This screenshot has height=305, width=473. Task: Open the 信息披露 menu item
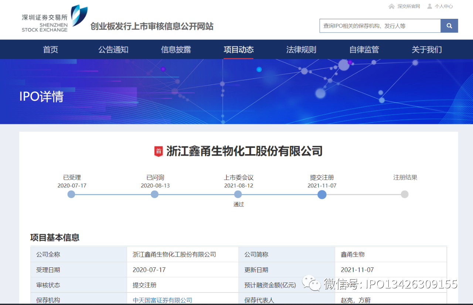(176, 49)
